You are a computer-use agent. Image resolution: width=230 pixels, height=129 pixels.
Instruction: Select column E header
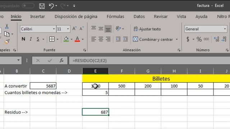point(96,71)
